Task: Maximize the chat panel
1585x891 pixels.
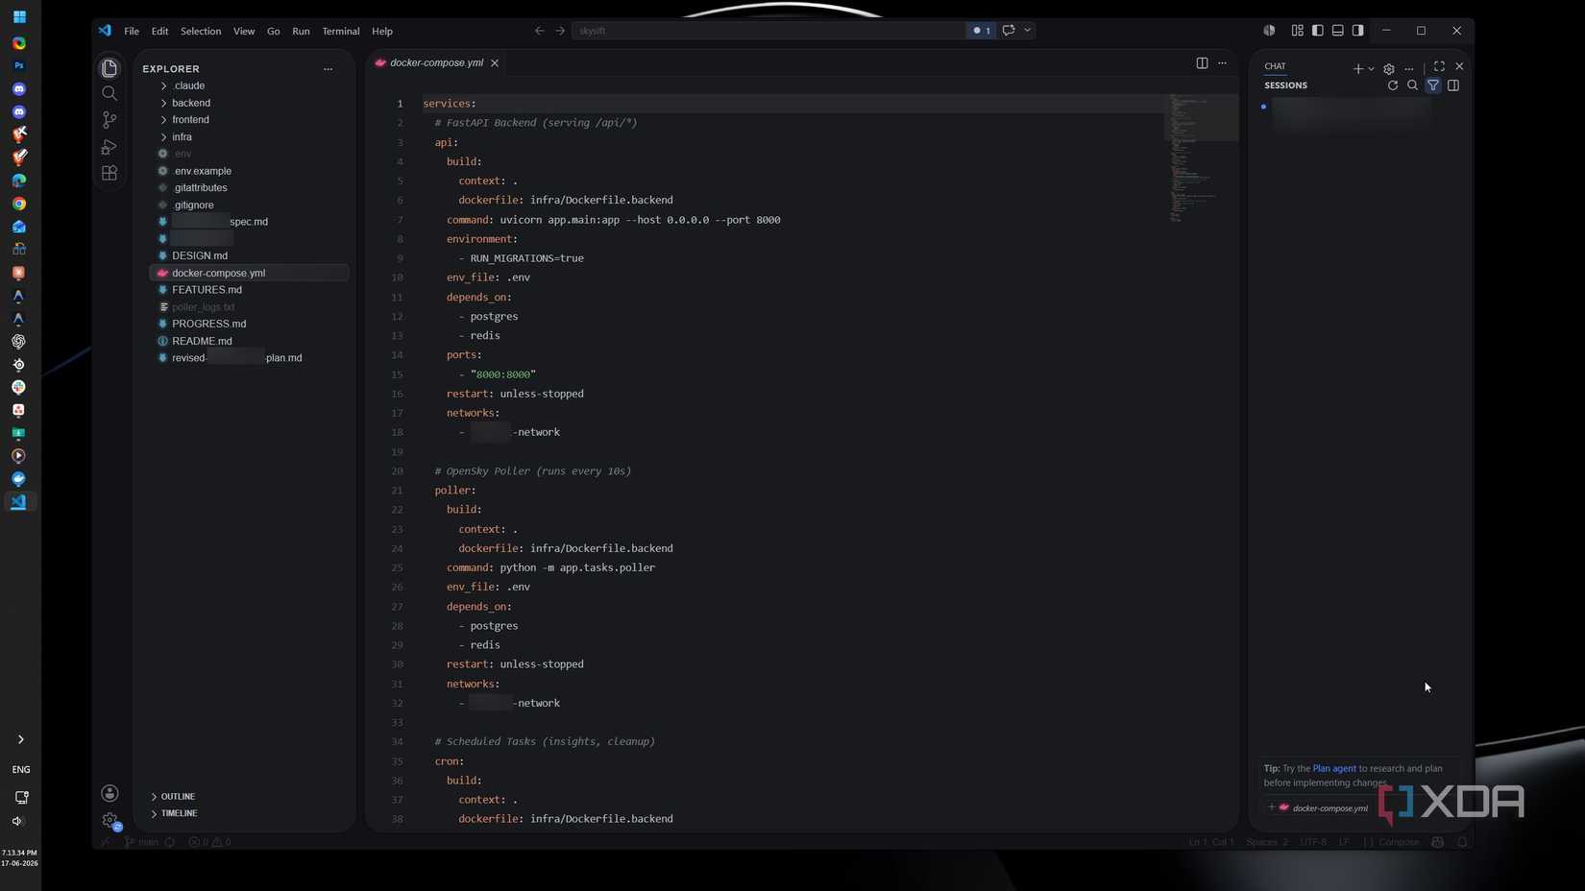Action: pyautogui.click(x=1439, y=66)
